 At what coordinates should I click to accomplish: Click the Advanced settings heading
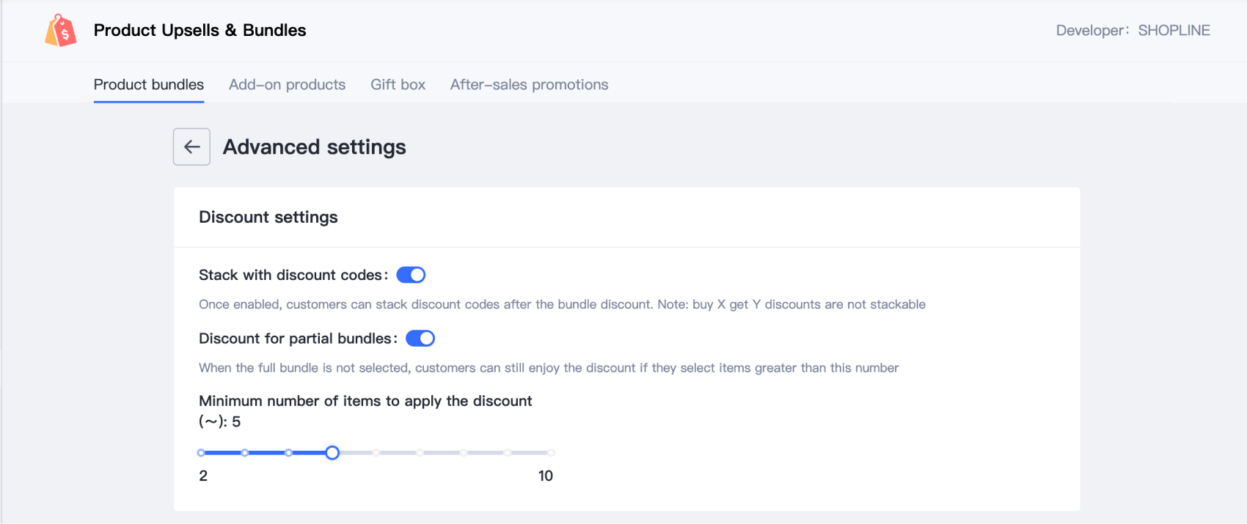pos(314,147)
